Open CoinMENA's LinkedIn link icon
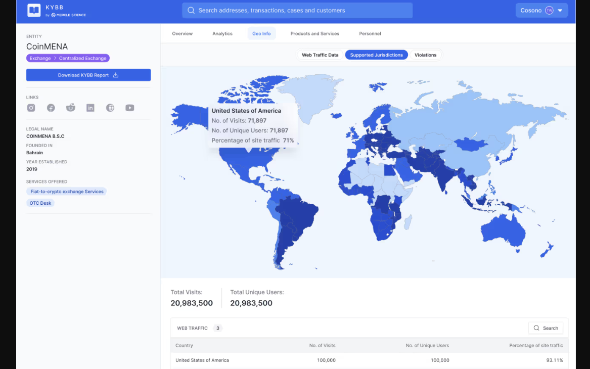The width and height of the screenshot is (590, 369). (x=90, y=108)
